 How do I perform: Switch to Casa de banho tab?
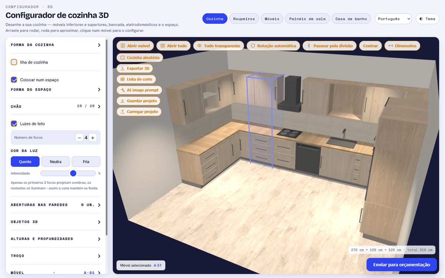[351, 19]
